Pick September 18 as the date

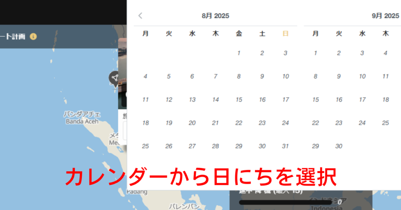pos(385,100)
